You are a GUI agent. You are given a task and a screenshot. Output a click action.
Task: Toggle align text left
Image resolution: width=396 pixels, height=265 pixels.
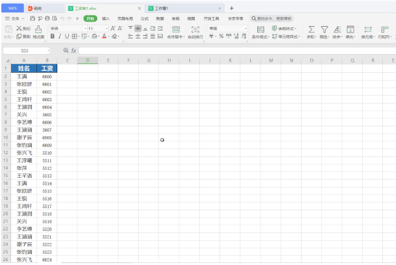click(130, 36)
